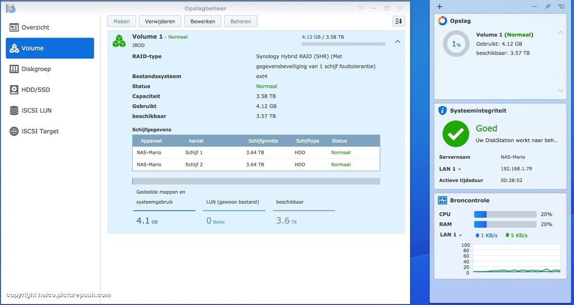Click the help question mark in title bar

click(x=360, y=8)
